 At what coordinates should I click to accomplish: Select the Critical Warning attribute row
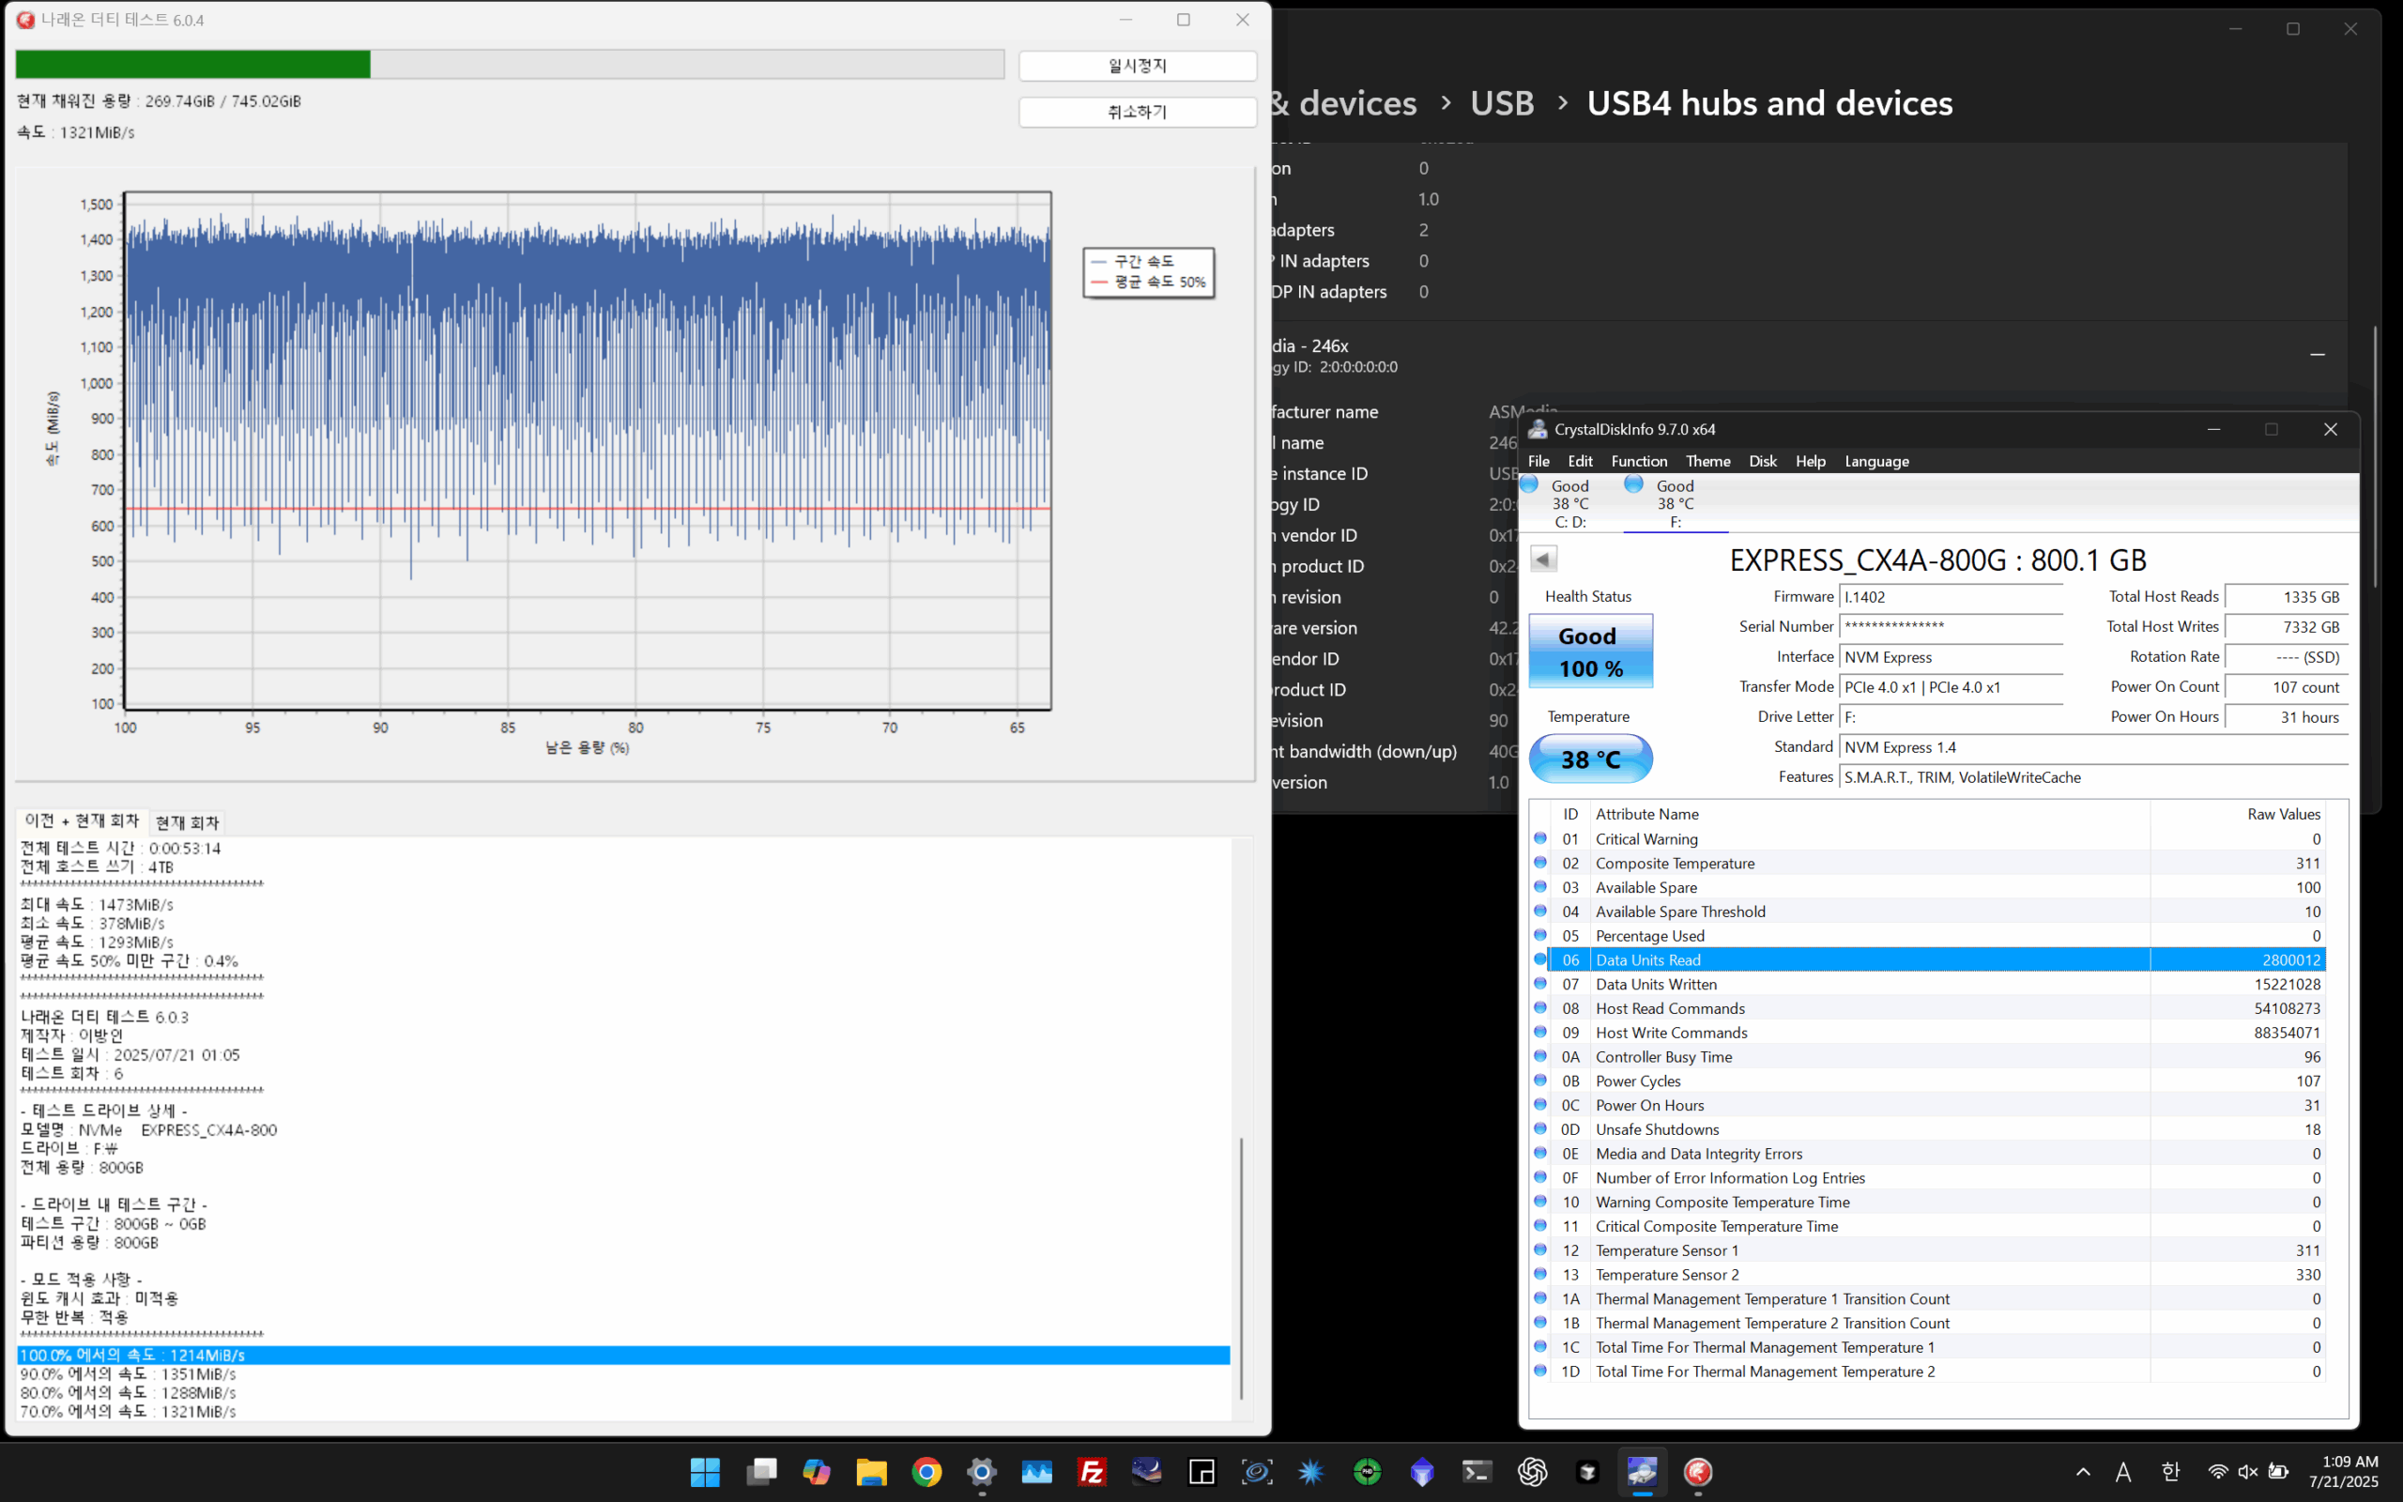point(1936,839)
